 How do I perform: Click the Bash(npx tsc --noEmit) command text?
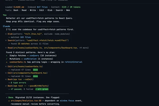click(21, 79)
